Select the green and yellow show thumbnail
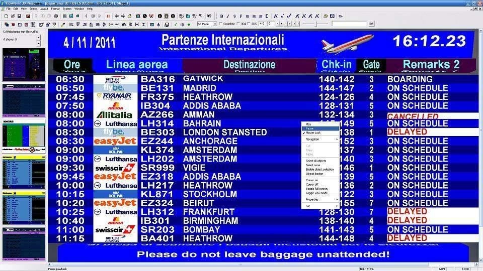483x271 pixels. point(24,135)
